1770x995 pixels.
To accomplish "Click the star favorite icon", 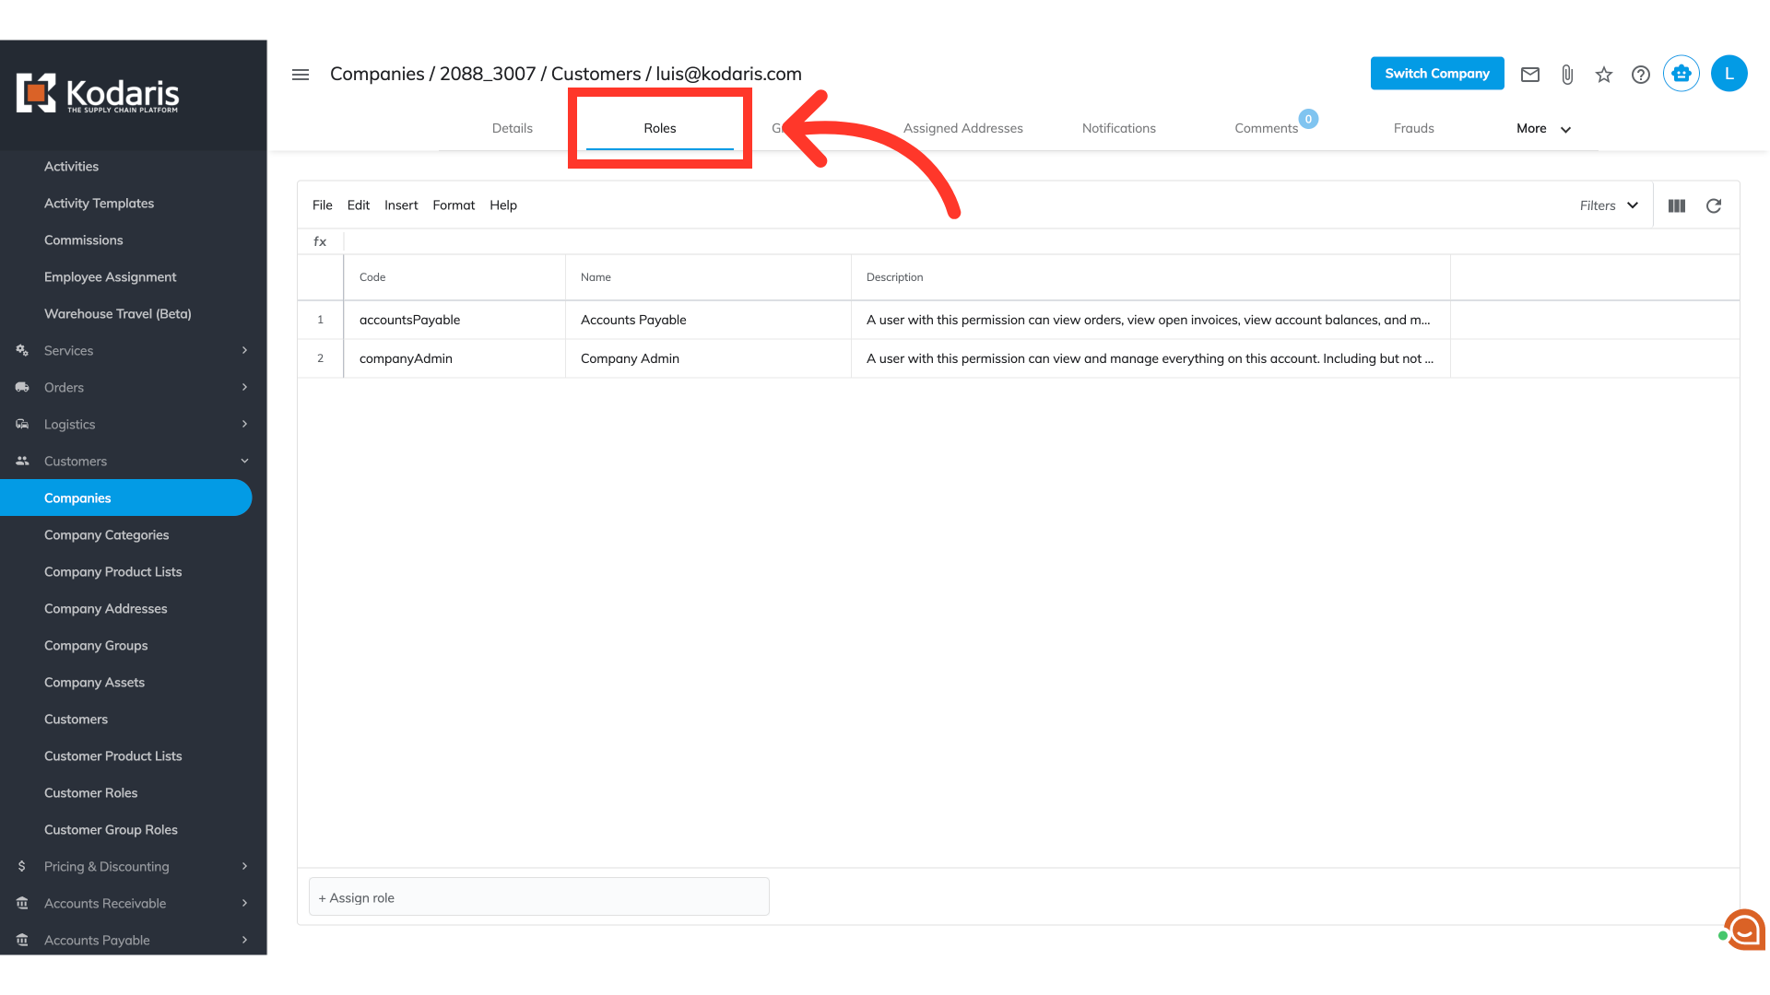I will tap(1604, 75).
